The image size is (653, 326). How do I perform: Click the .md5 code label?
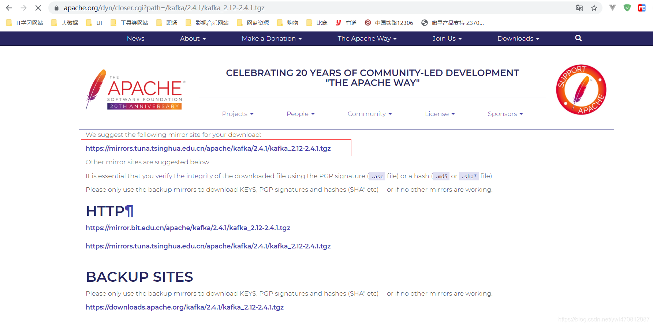coord(441,176)
